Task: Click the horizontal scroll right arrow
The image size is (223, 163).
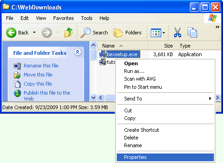Action: point(218,97)
